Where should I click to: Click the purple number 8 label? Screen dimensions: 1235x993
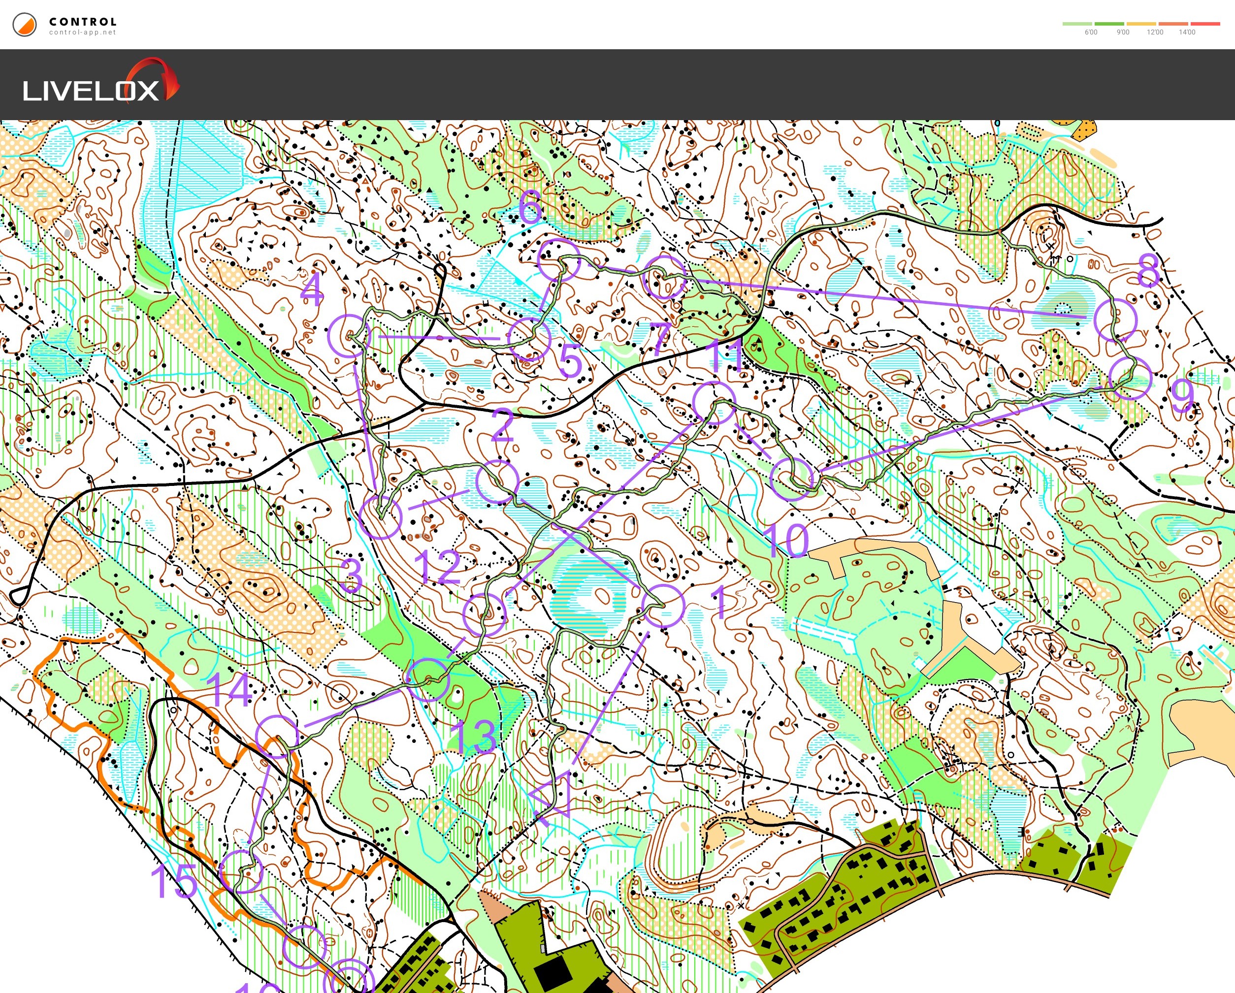click(1148, 270)
